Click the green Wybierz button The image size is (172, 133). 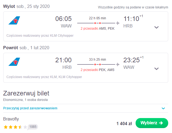click(152, 123)
